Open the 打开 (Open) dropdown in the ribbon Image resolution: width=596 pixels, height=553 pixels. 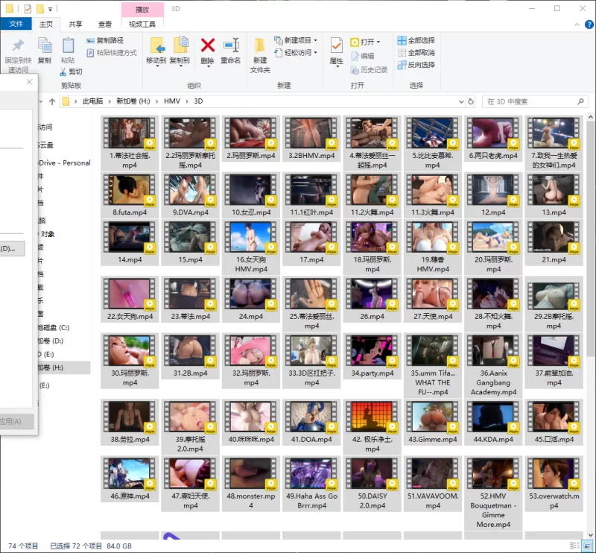click(x=365, y=42)
